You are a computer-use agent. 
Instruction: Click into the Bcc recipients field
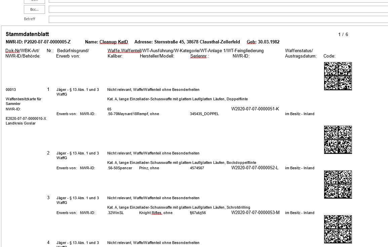point(218,9)
